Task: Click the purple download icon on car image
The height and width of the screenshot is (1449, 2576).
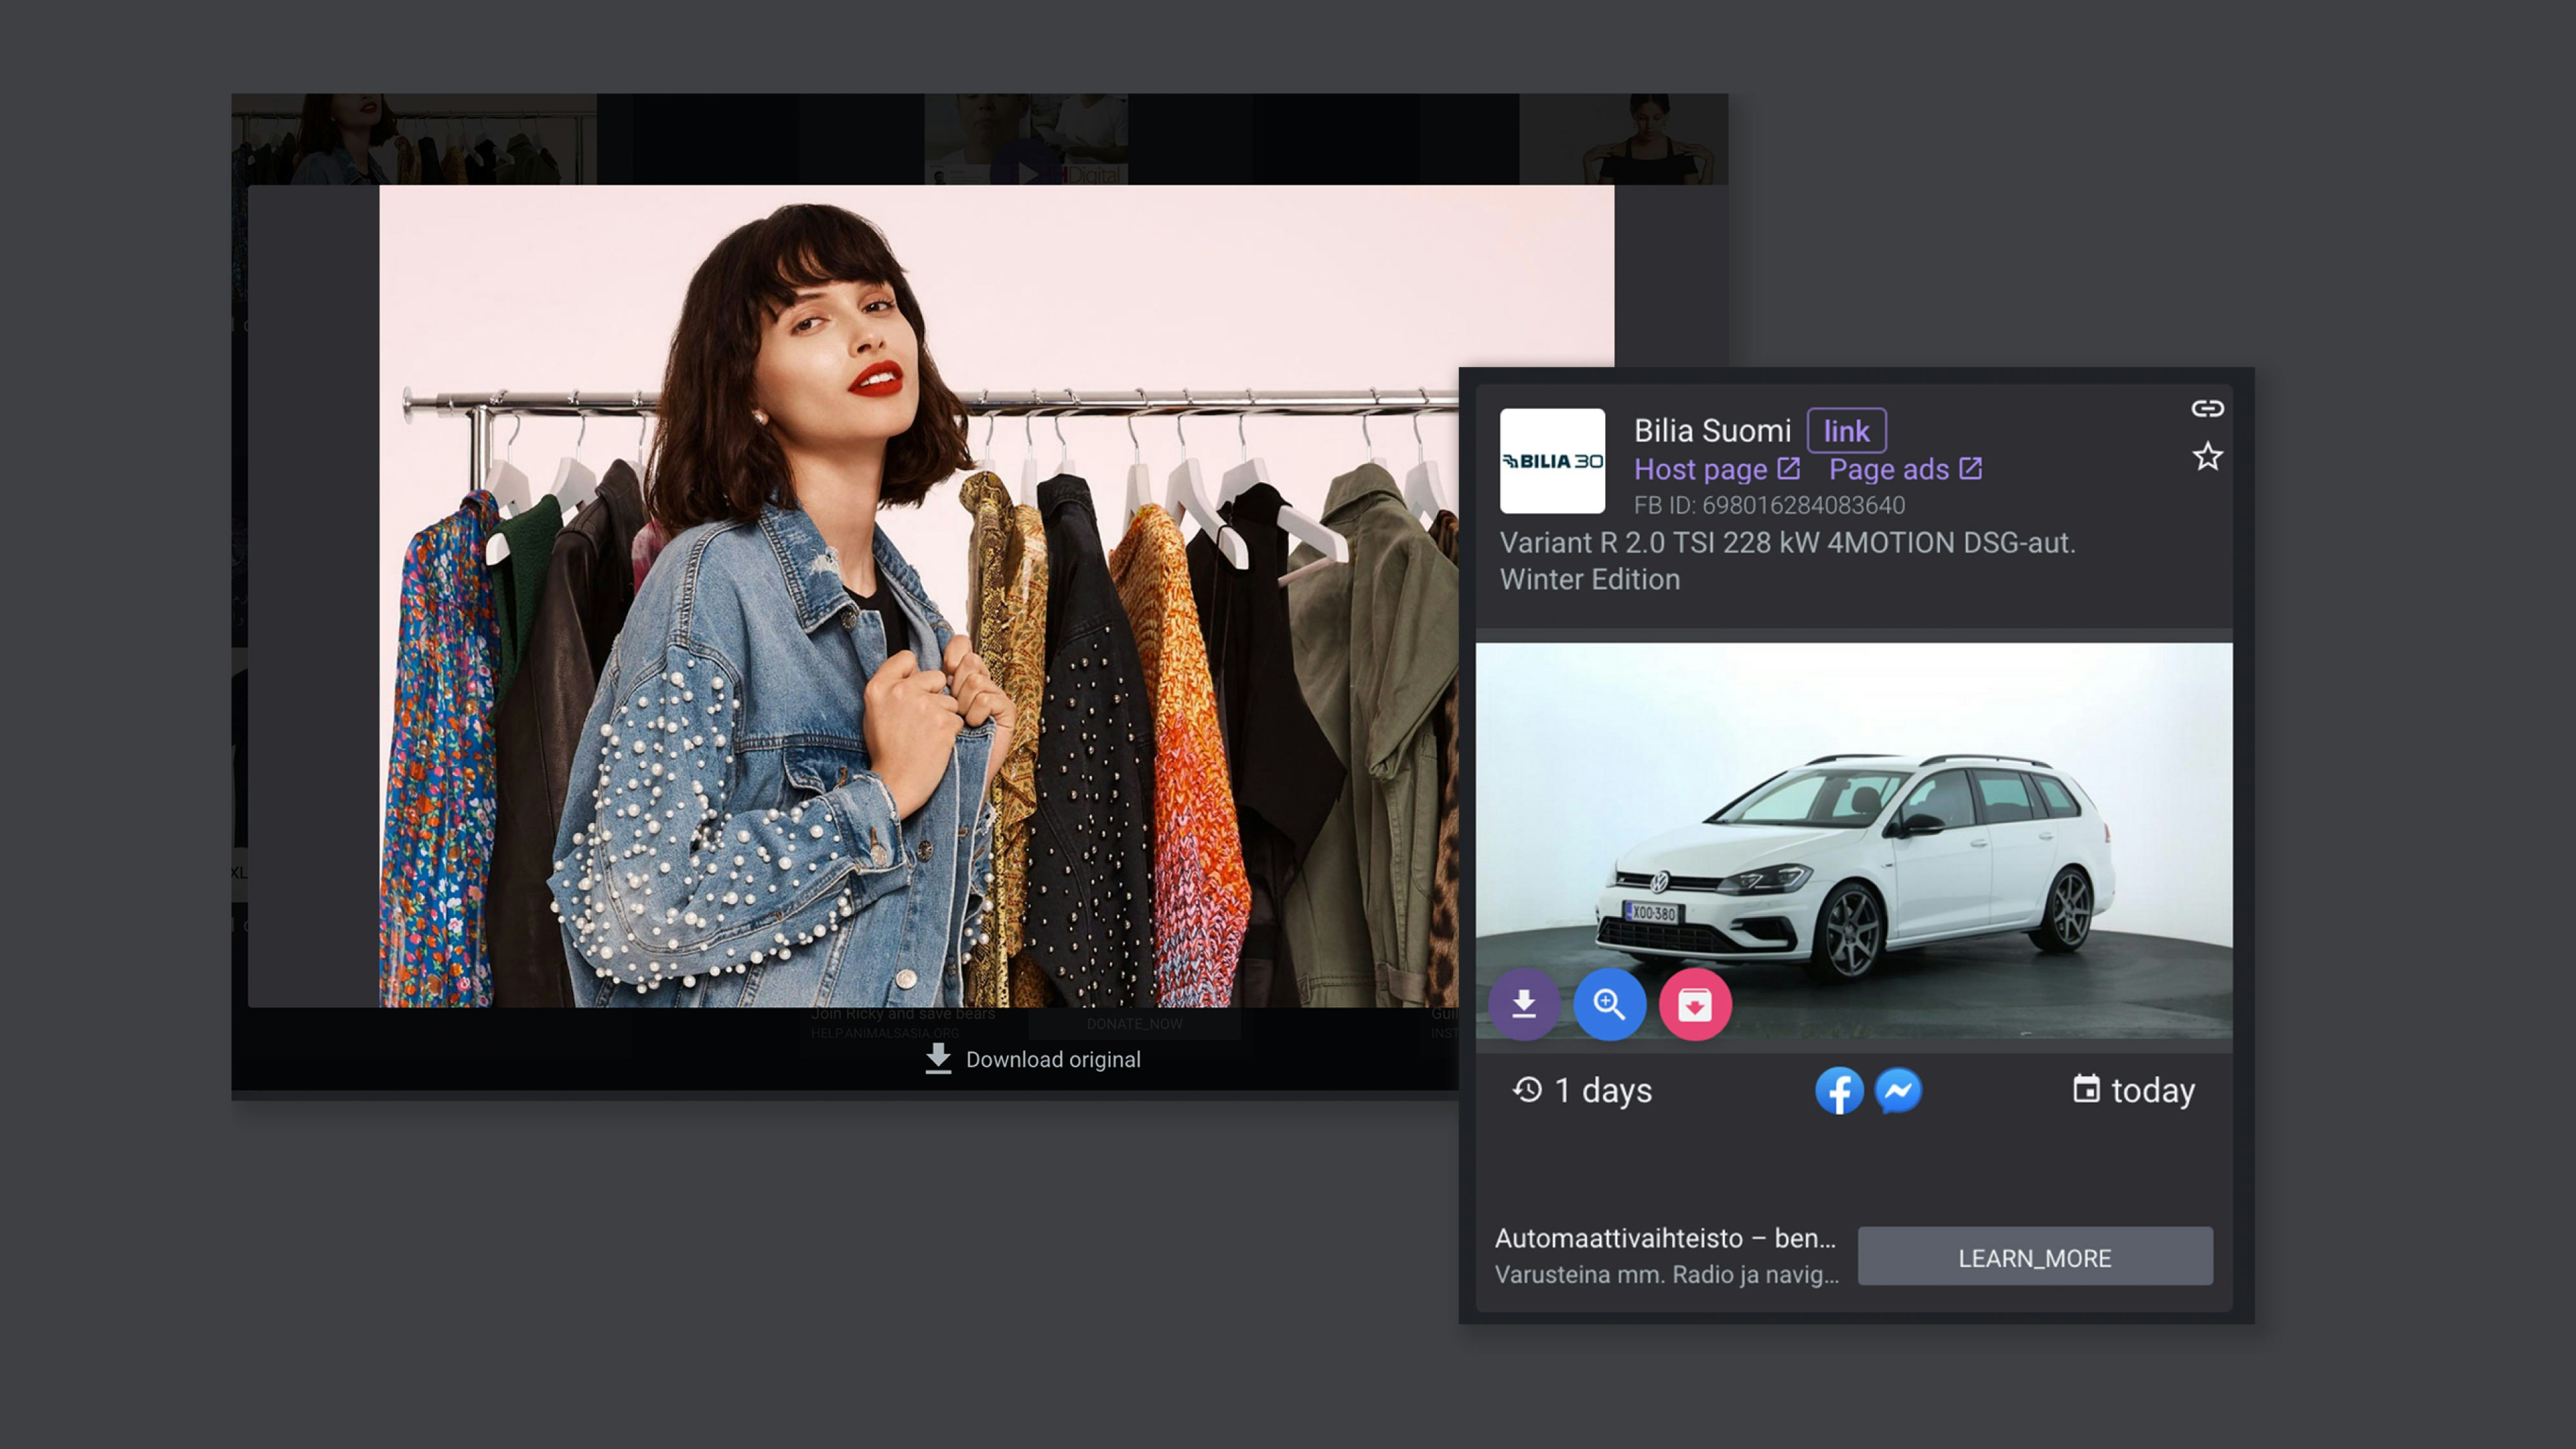Action: [1524, 1004]
